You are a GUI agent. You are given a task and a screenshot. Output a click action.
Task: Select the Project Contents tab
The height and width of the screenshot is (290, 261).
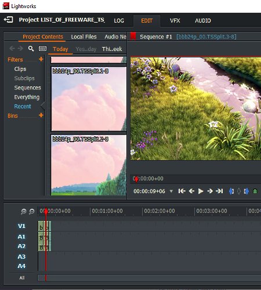(x=43, y=37)
